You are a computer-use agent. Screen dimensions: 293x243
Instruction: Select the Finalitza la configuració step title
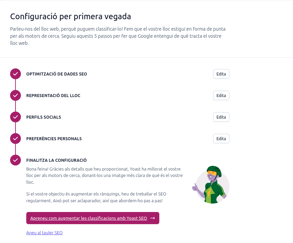[x=56, y=160]
